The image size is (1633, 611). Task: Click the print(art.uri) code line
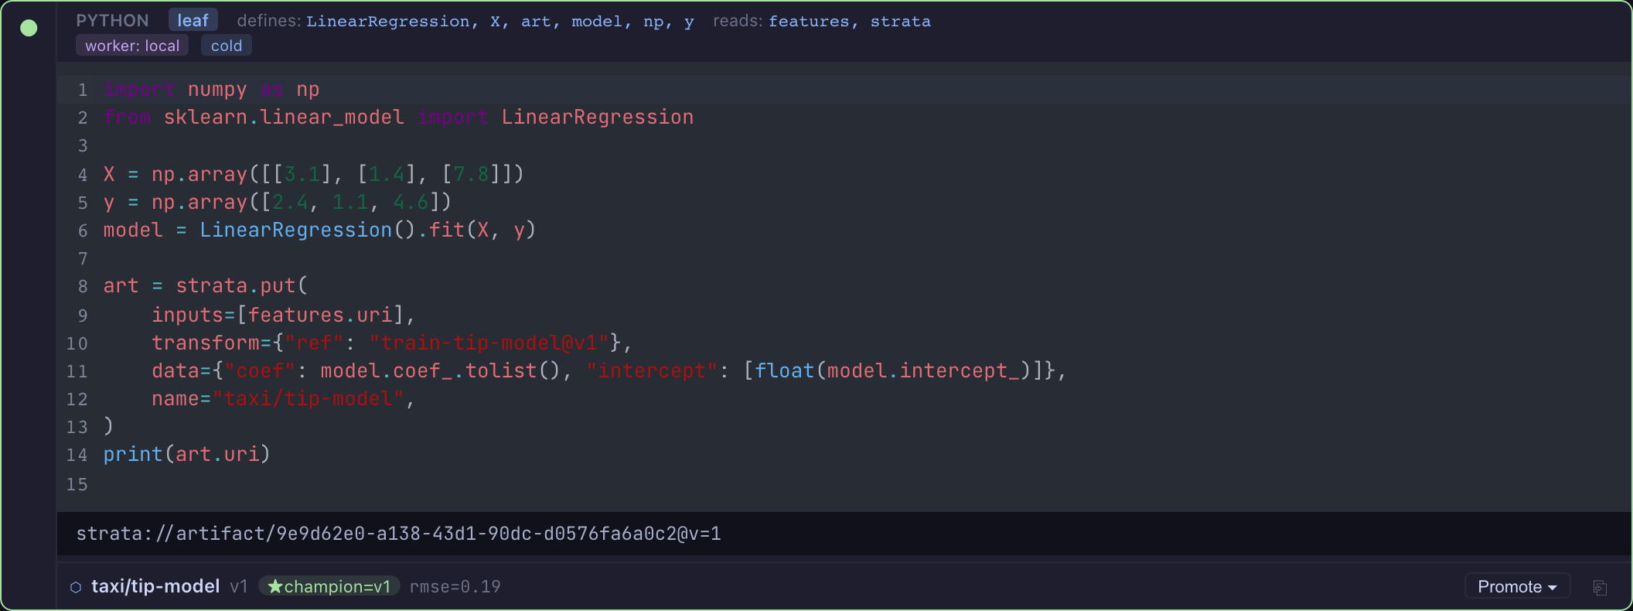(187, 454)
